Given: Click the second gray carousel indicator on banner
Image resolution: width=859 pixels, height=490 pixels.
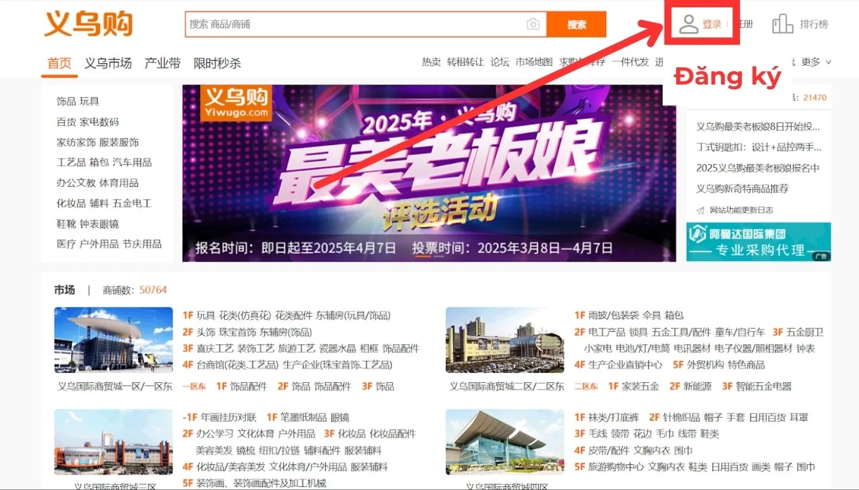Looking at the screenshot, I should point(439,256).
